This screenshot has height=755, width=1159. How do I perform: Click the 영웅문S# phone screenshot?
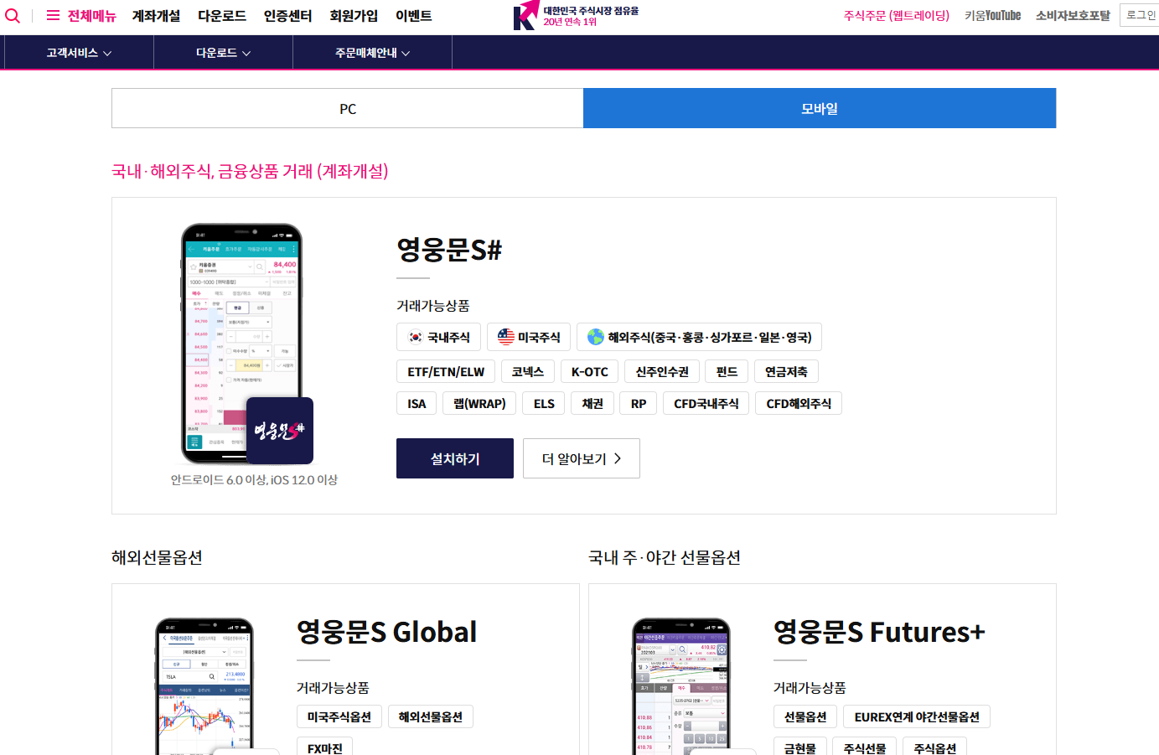[242, 344]
